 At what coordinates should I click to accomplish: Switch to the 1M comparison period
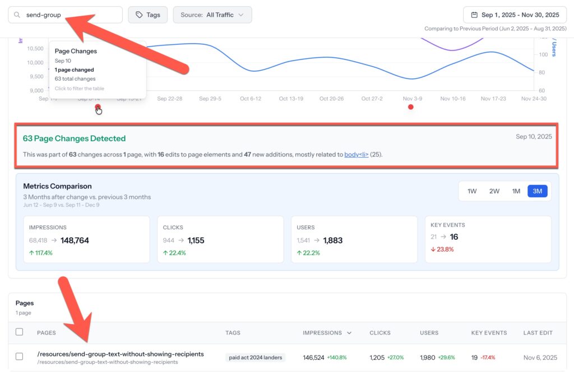pyautogui.click(x=516, y=191)
